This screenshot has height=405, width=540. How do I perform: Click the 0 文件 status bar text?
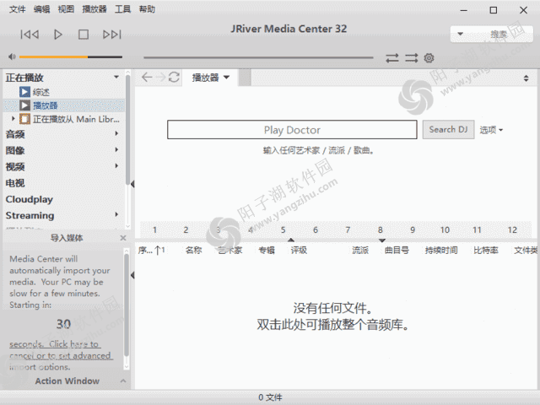click(x=270, y=397)
